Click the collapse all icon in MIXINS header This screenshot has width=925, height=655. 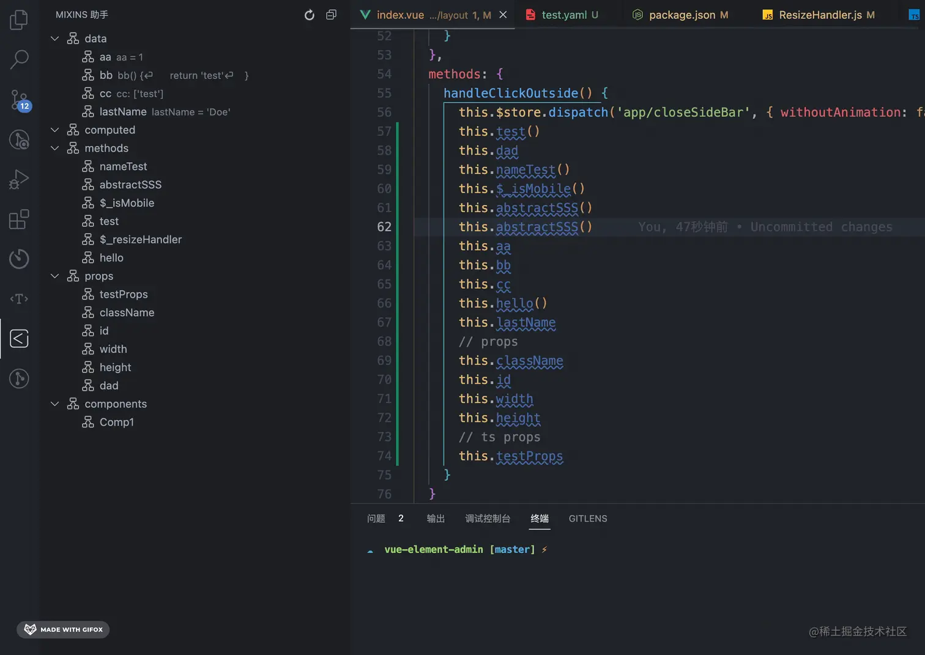pos(331,15)
